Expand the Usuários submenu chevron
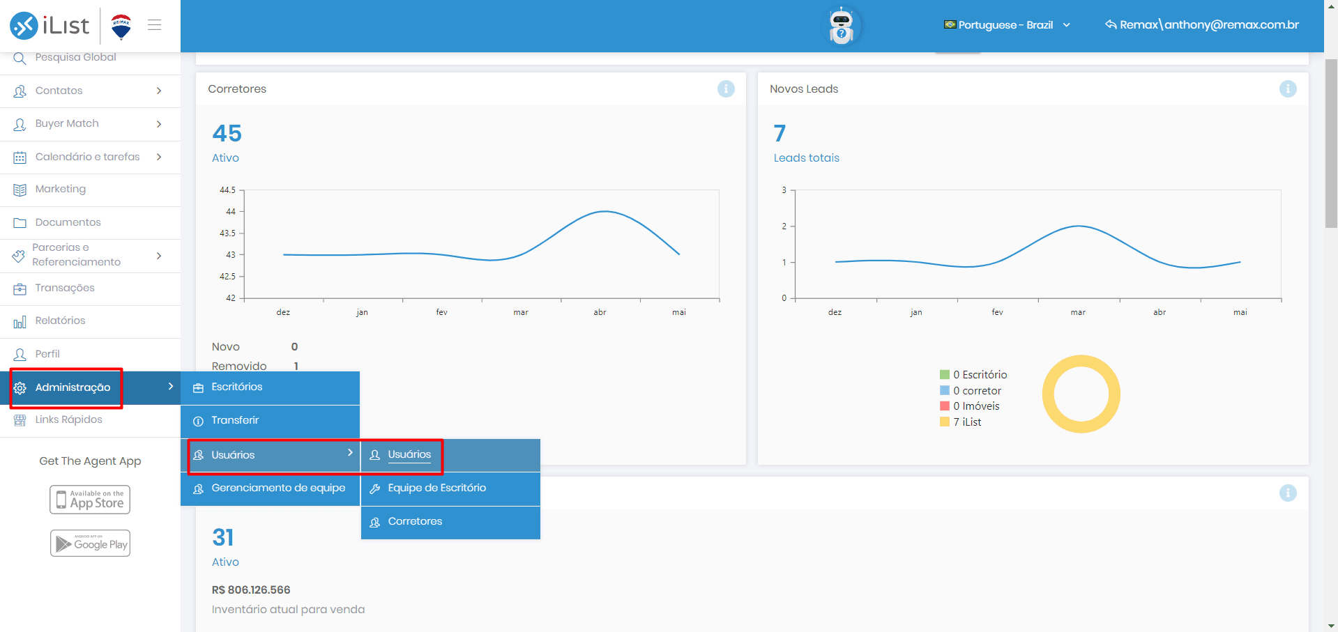This screenshot has width=1338, height=632. point(350,452)
